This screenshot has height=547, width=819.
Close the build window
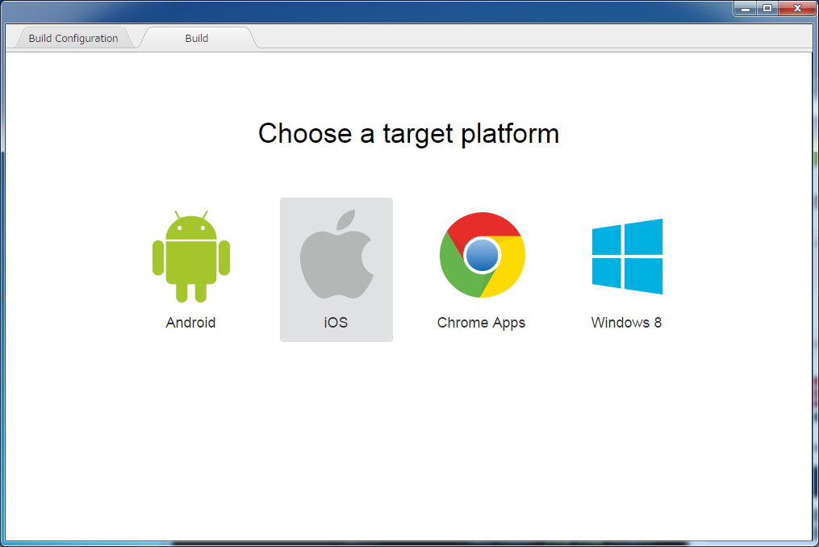[x=796, y=8]
